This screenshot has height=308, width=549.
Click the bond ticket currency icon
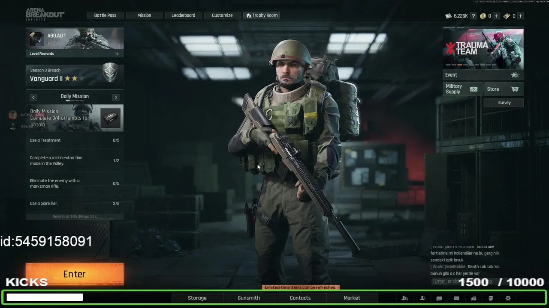tap(507, 16)
